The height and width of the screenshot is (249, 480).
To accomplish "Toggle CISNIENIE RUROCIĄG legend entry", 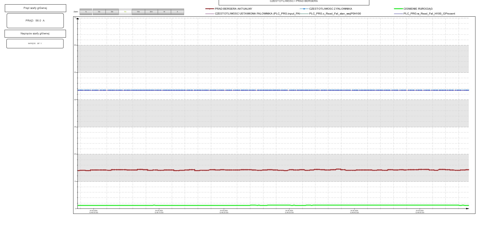I will [x=418, y=9].
